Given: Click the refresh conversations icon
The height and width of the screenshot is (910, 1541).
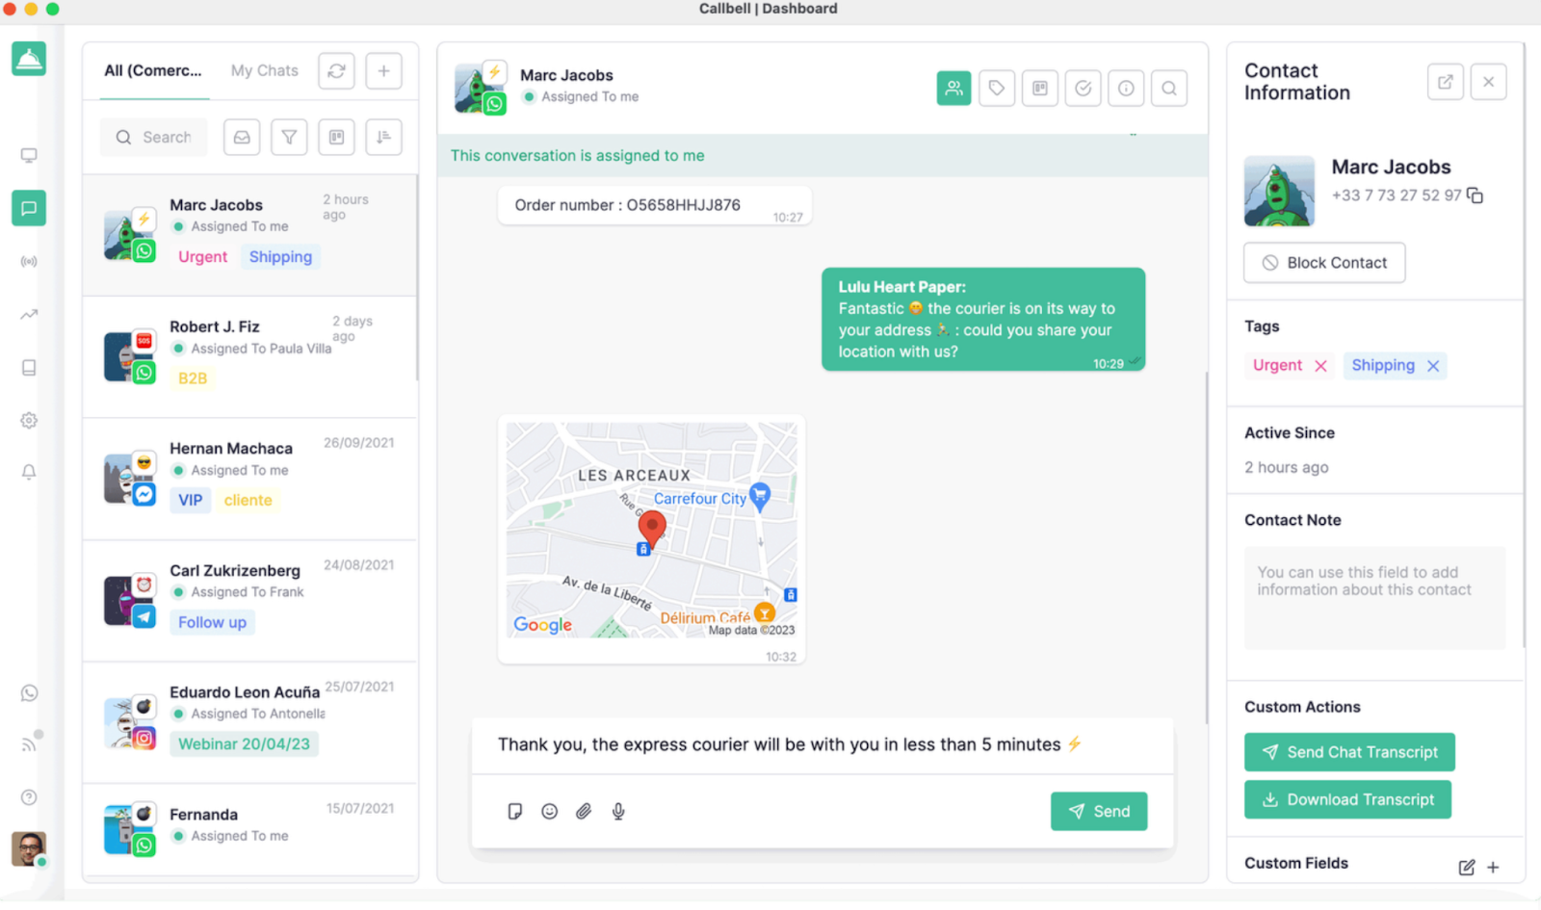Looking at the screenshot, I should (336, 70).
